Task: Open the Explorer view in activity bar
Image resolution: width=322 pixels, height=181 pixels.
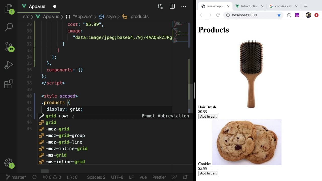Action: pyautogui.click(x=9, y=9)
